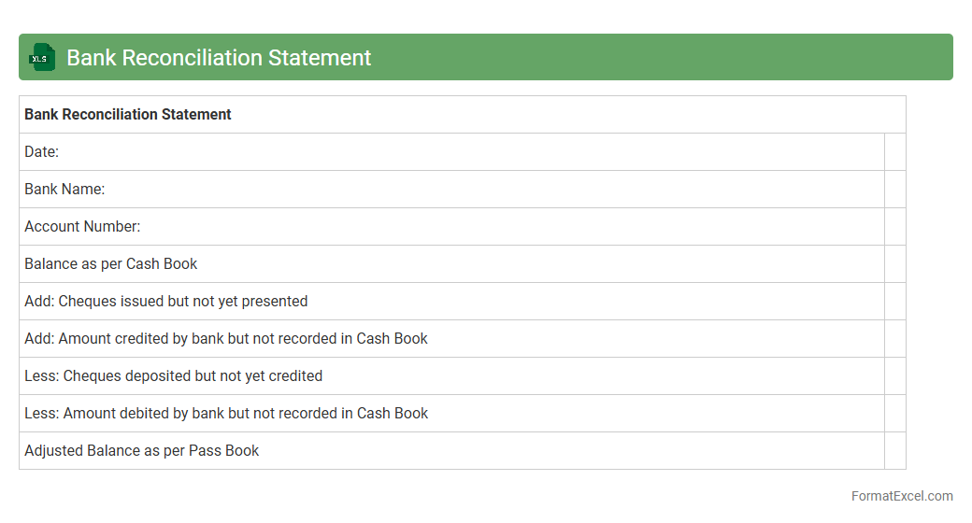Select Add: Amount credited by bank row
Viewport: 972px width, 523px height.
tap(226, 339)
